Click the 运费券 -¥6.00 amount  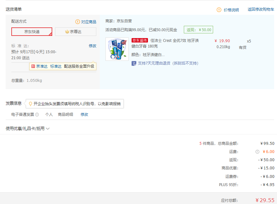click(268, 176)
